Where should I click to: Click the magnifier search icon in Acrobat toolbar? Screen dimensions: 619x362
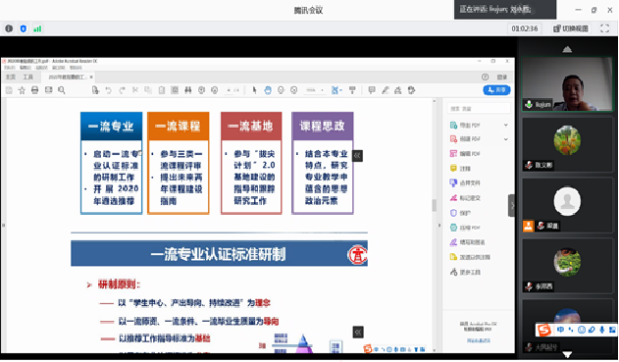pyautogui.click(x=62, y=90)
